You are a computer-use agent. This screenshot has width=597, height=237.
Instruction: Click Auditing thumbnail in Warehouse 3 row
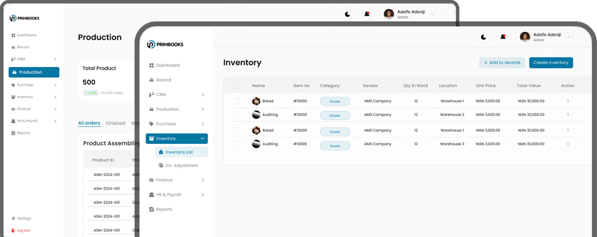click(256, 144)
